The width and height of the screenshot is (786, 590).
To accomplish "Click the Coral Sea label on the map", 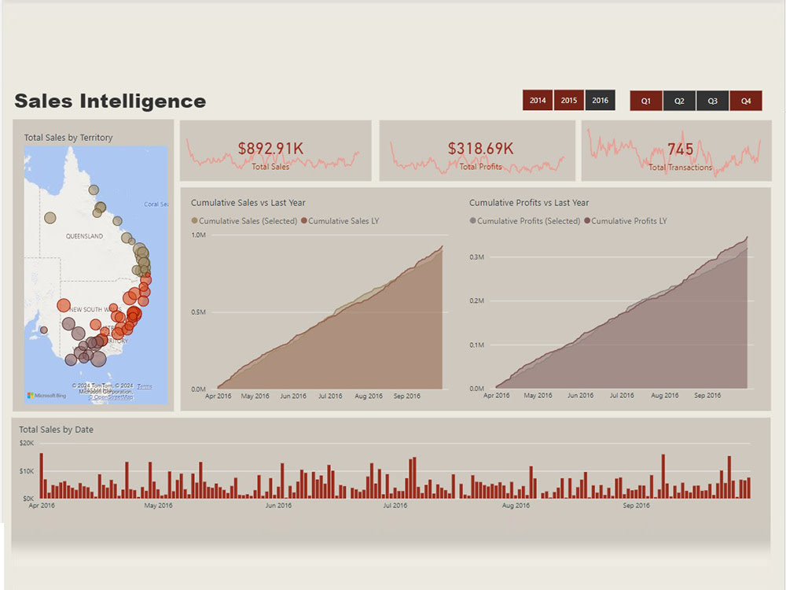I will (x=156, y=205).
